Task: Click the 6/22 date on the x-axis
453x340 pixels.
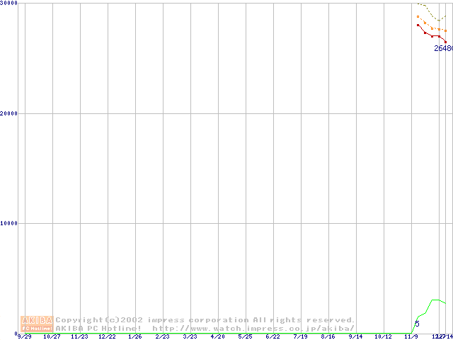Action: 273,337
